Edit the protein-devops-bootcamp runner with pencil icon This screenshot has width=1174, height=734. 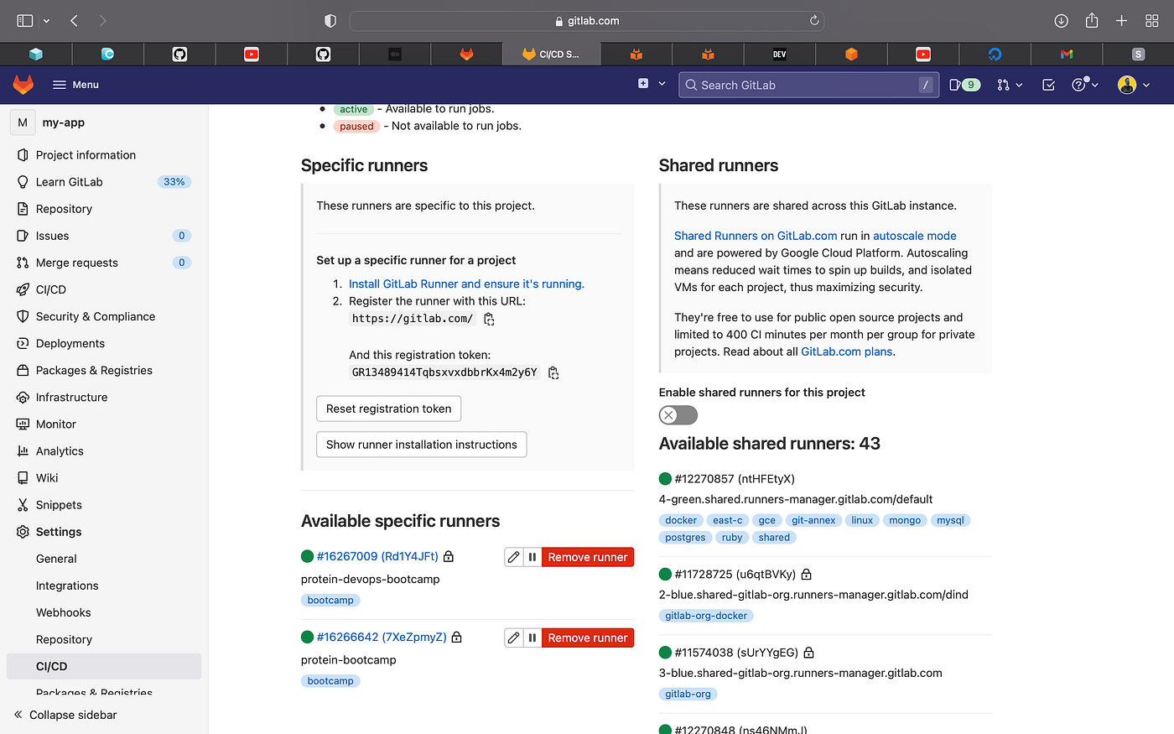[513, 556]
